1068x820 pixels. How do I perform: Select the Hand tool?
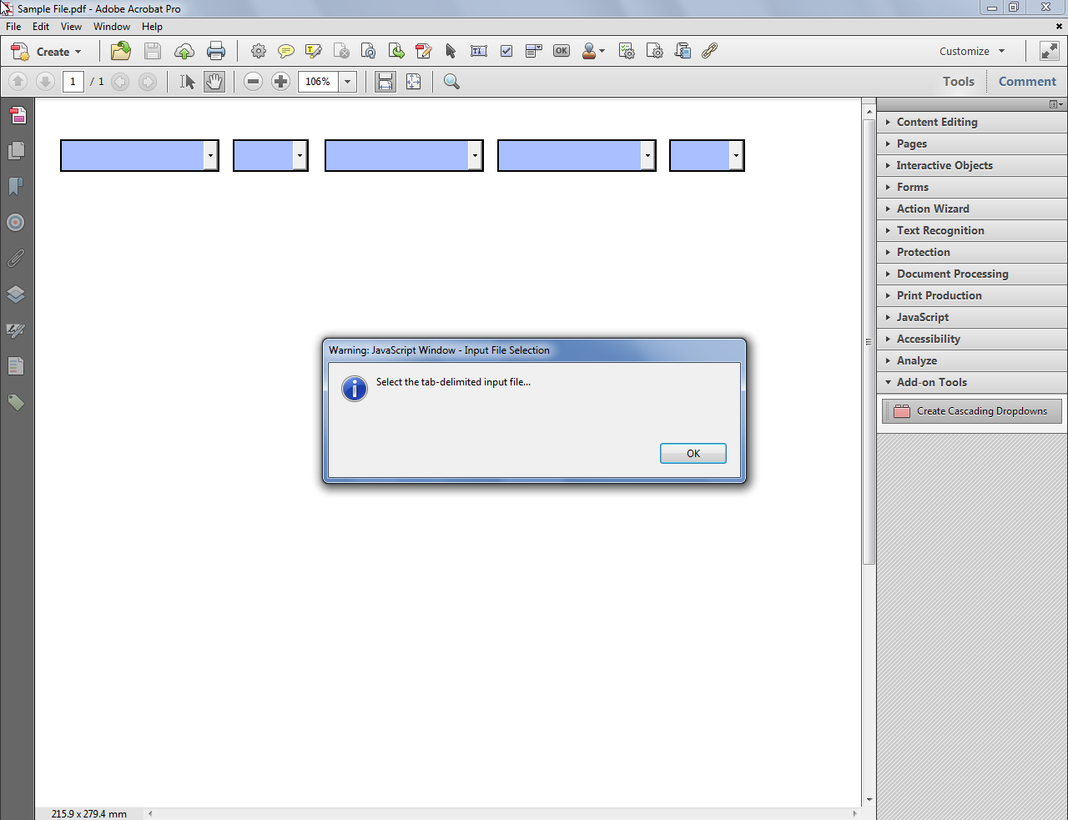pyautogui.click(x=214, y=81)
